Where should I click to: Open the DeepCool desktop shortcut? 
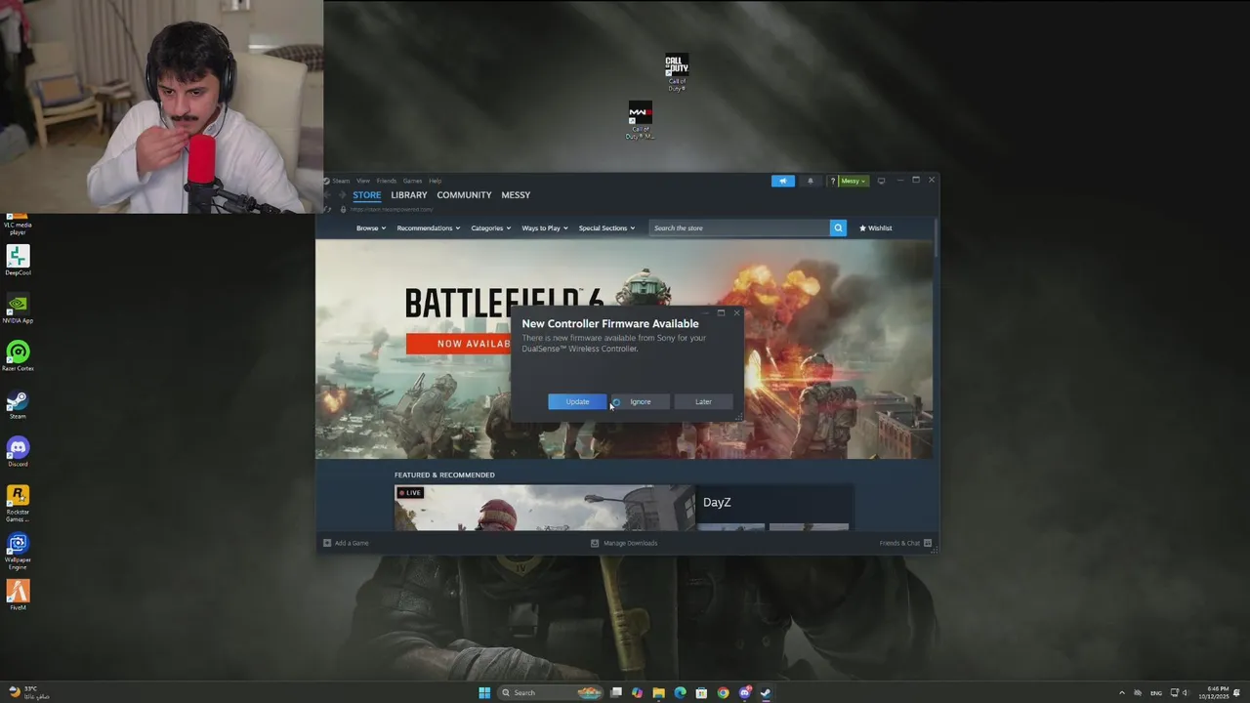click(18, 260)
